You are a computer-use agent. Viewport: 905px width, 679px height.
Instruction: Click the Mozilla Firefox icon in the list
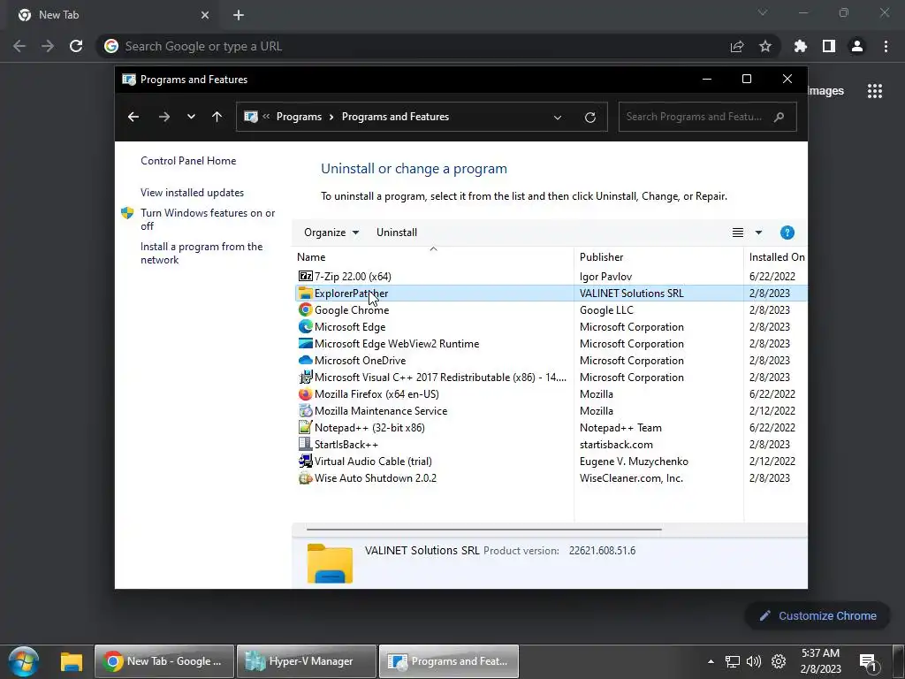(x=305, y=393)
